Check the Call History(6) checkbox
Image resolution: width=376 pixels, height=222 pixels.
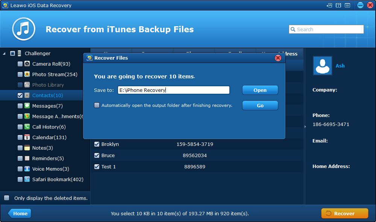(x=20, y=127)
